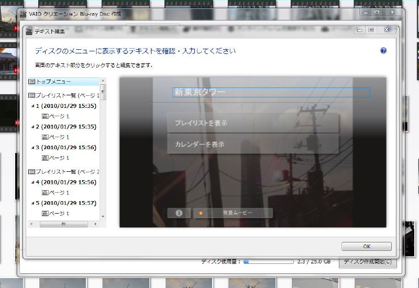Click the tree list scroll up arrow
This screenshot has height=288, width=419.
pyautogui.click(x=103, y=81)
